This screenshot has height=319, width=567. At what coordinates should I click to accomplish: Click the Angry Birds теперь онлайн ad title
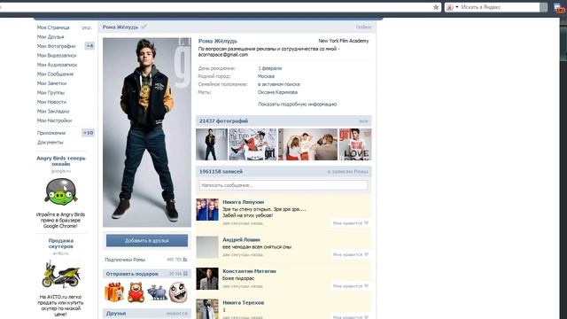[61, 161]
